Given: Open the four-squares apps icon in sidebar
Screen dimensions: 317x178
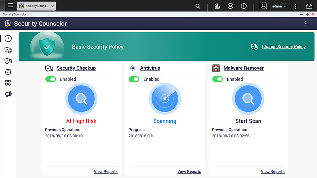Looking at the screenshot, I should pyautogui.click(x=8, y=83).
